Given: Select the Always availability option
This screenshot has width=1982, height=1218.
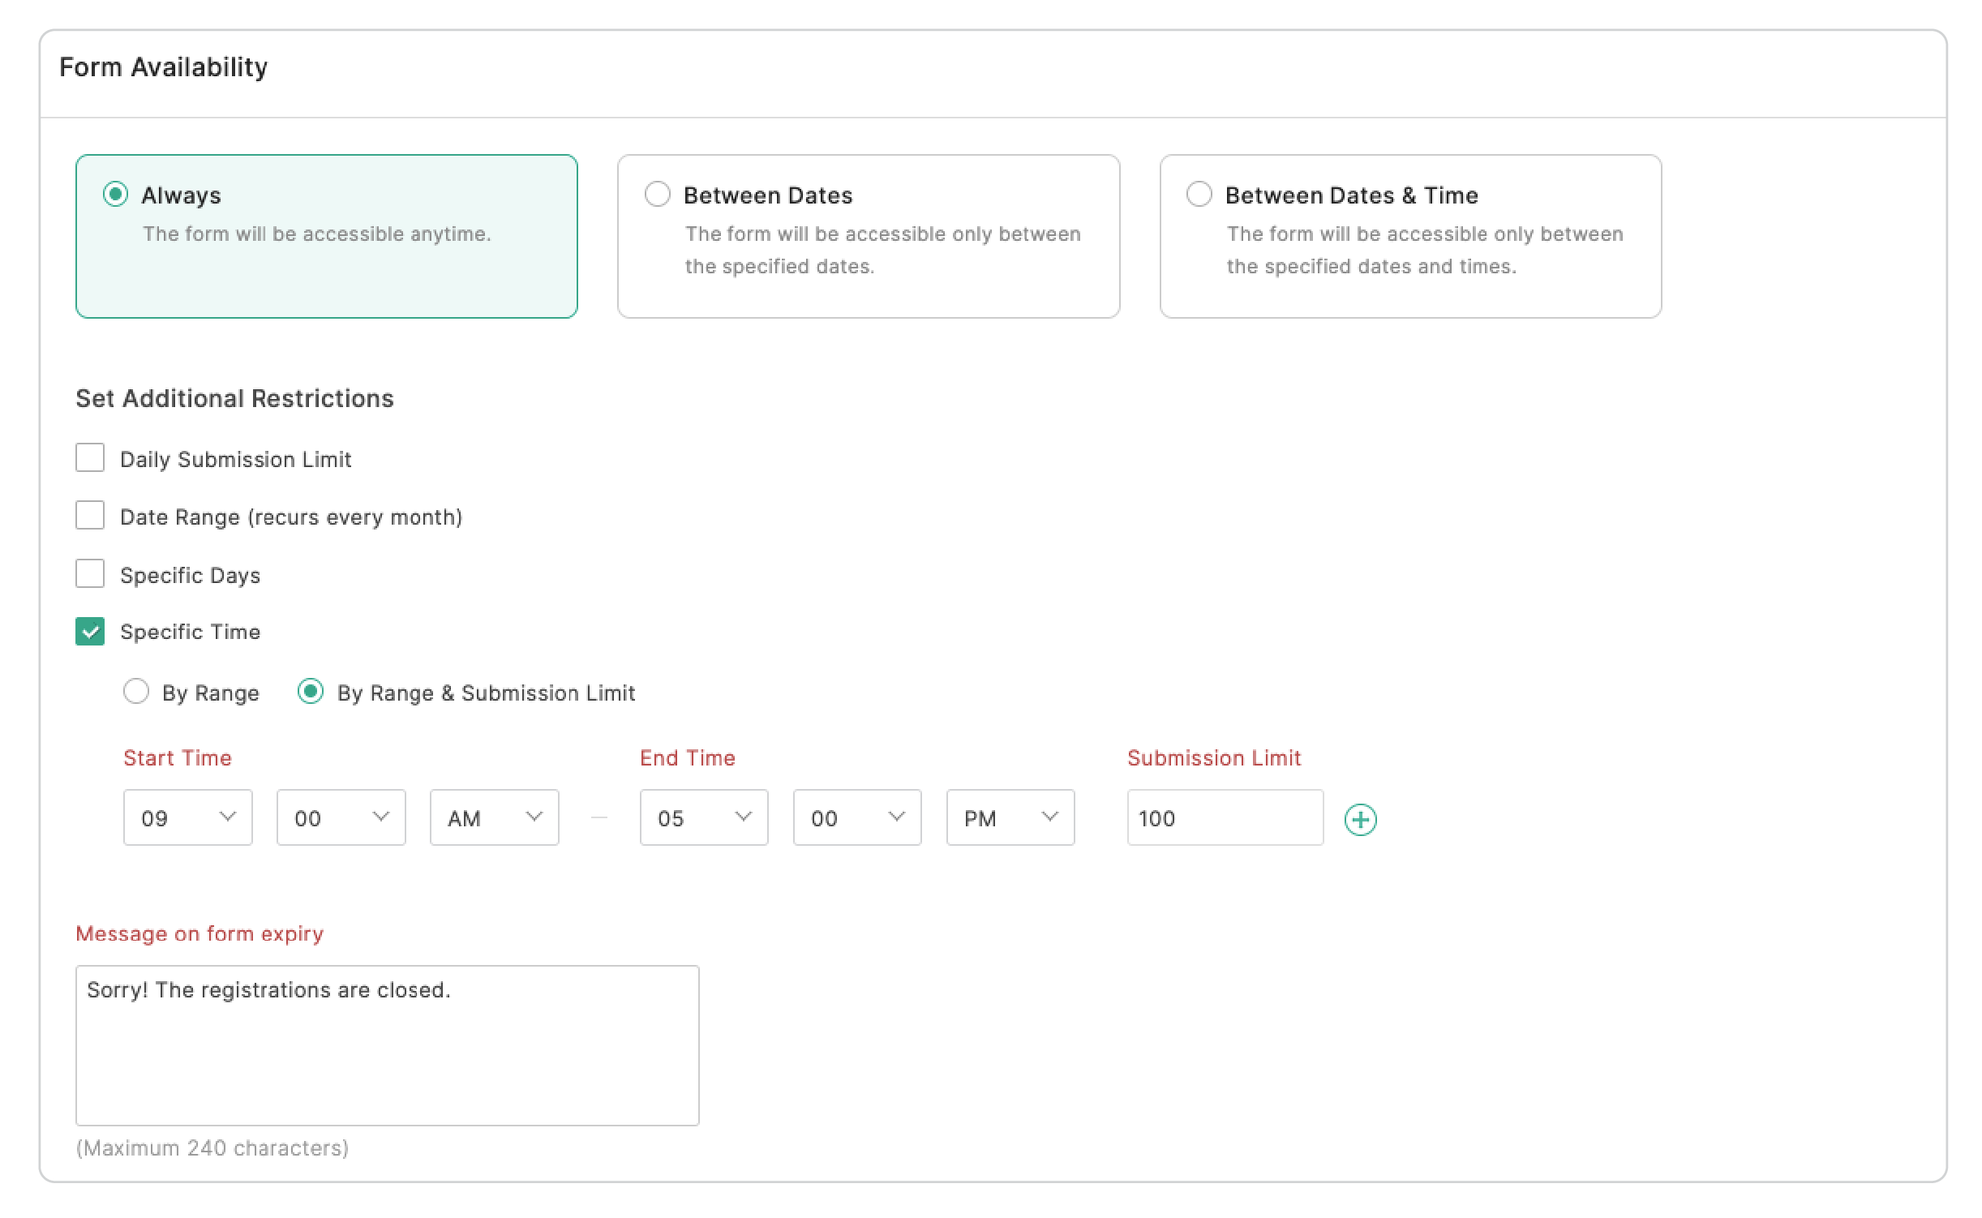Looking at the screenshot, I should point(116,194).
